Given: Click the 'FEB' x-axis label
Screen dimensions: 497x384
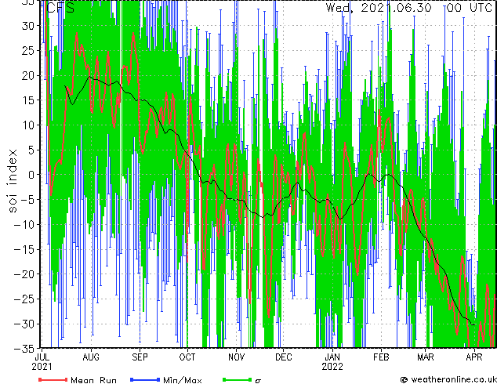Looking at the screenshot, I should (x=381, y=357).
